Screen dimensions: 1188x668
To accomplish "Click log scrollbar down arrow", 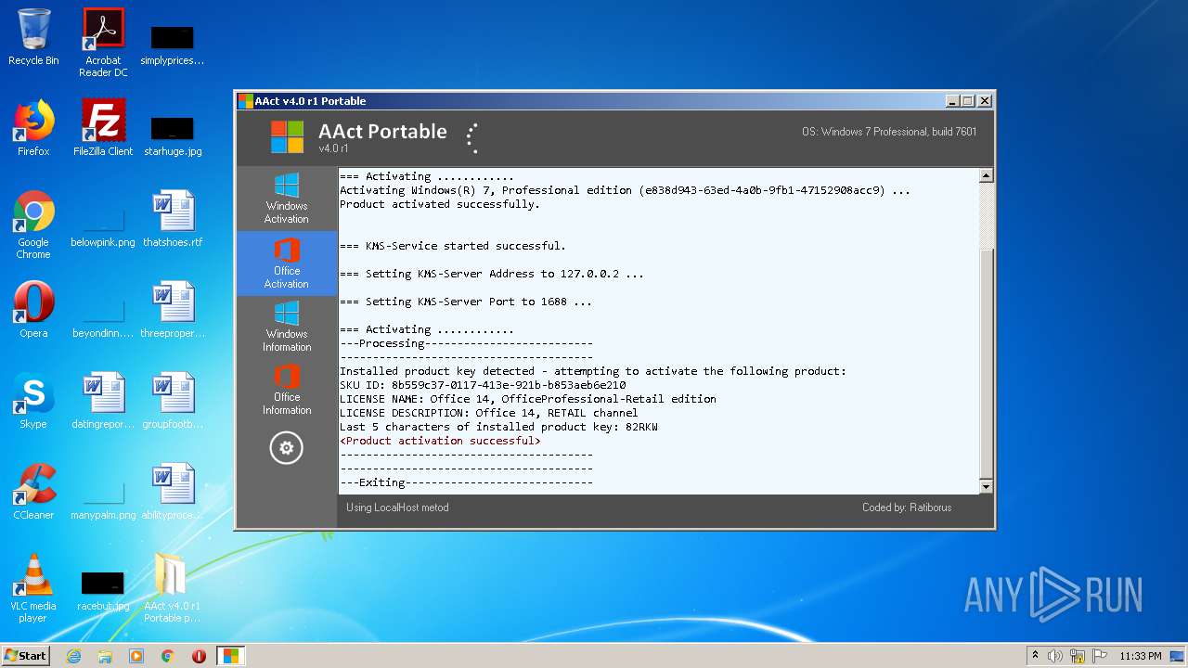I will pyautogui.click(x=986, y=486).
